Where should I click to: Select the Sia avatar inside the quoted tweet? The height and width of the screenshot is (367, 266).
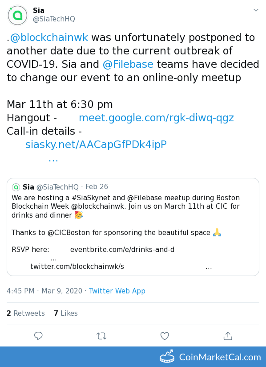coord(16,187)
